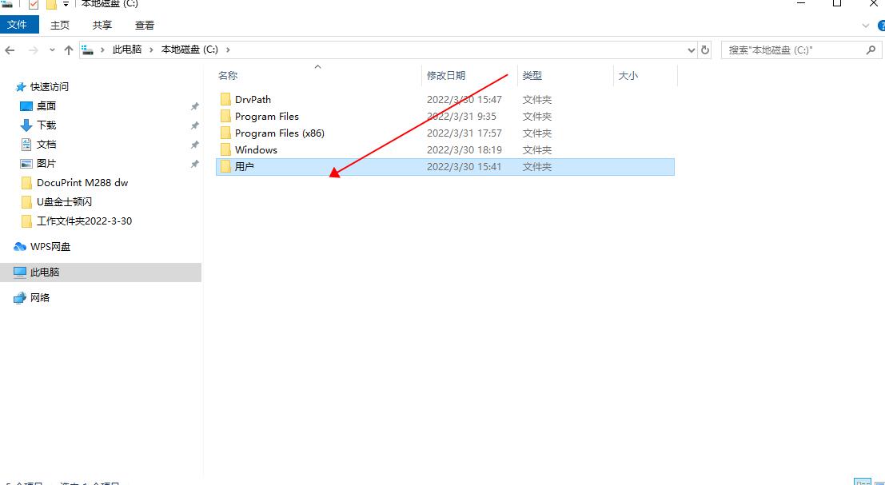Click the Program Files folder name
The height and width of the screenshot is (485, 885).
(x=267, y=116)
